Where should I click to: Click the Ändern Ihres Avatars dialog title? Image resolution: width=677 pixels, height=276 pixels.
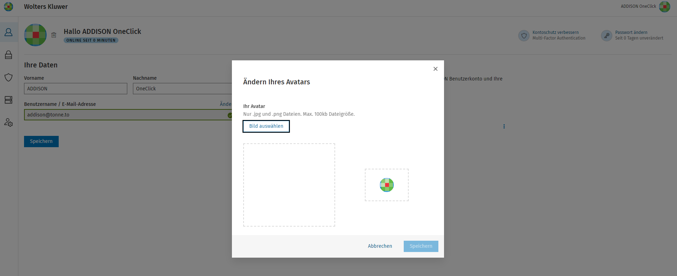pos(276,82)
